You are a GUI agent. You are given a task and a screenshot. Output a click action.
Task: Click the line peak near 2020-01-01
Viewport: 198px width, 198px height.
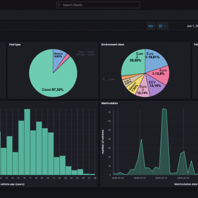point(184,152)
